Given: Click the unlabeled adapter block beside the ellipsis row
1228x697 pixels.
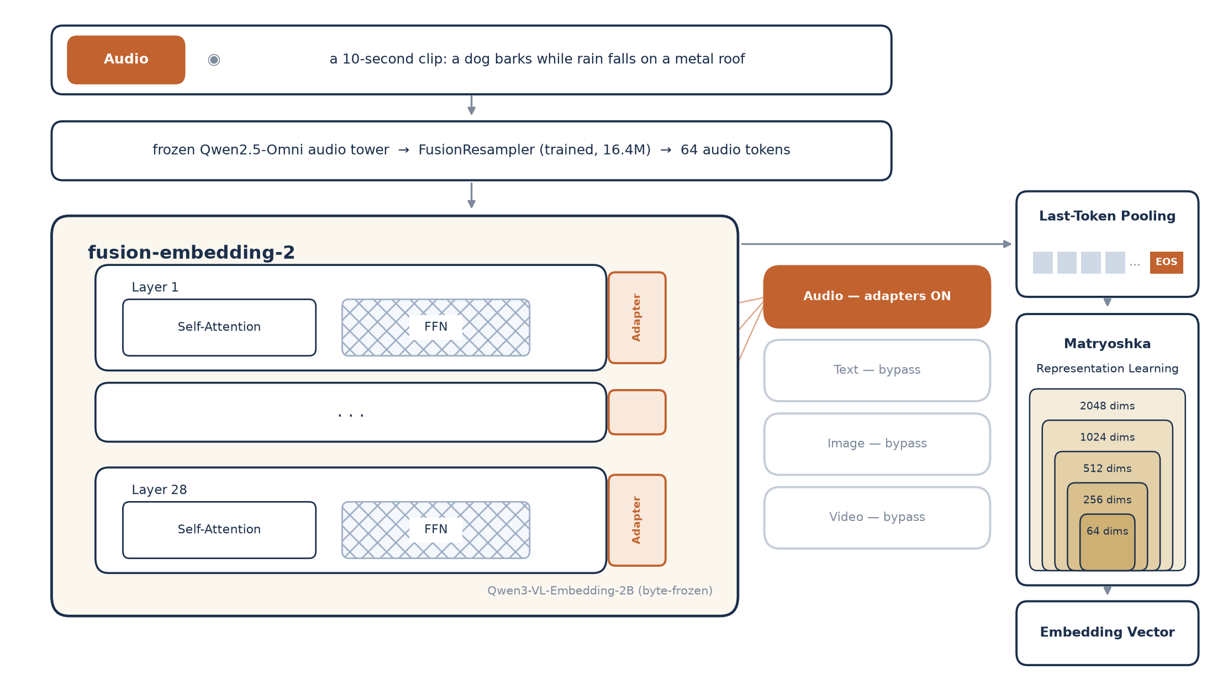Looking at the screenshot, I should pyautogui.click(x=637, y=412).
